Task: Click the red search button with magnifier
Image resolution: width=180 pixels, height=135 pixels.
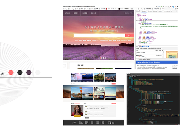Action: pos(129,35)
